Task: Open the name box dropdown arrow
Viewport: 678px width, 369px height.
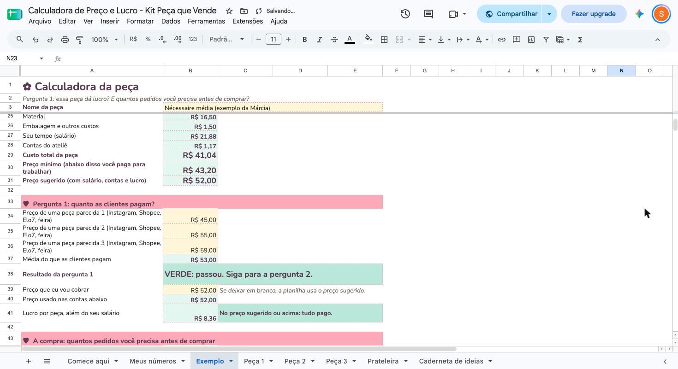Action: click(42, 59)
